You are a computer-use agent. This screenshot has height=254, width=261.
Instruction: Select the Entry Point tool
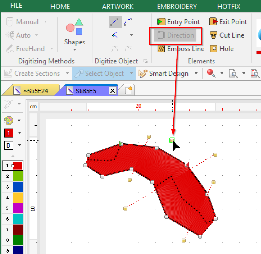(178, 22)
